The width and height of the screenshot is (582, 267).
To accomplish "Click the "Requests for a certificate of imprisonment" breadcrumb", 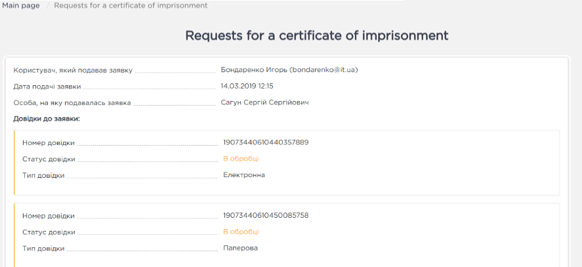I will (131, 5).
